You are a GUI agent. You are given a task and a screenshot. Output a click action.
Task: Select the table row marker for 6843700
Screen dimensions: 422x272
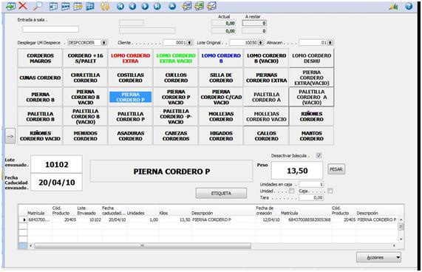click(23, 220)
